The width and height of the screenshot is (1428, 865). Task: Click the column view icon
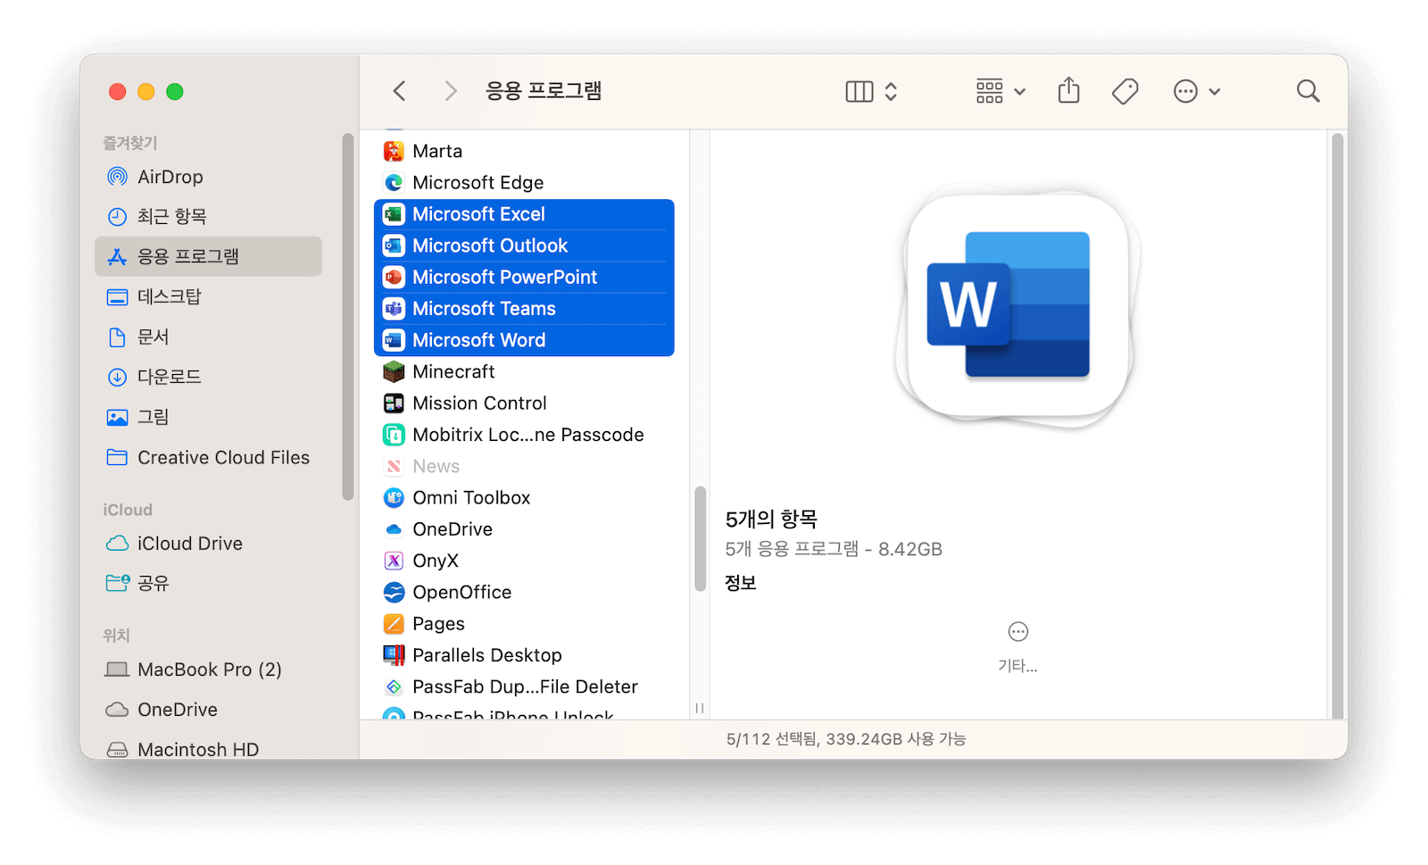(x=859, y=91)
